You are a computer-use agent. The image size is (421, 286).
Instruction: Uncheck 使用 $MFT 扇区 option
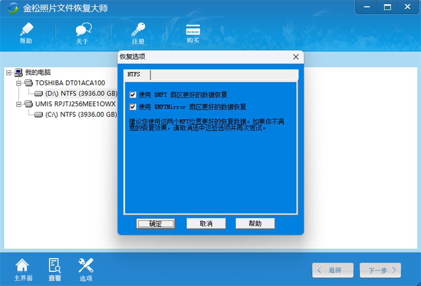point(133,94)
